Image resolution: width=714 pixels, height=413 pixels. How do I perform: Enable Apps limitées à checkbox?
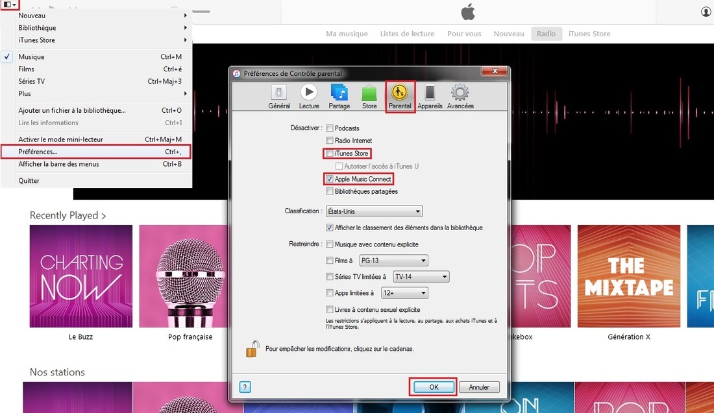pos(330,293)
